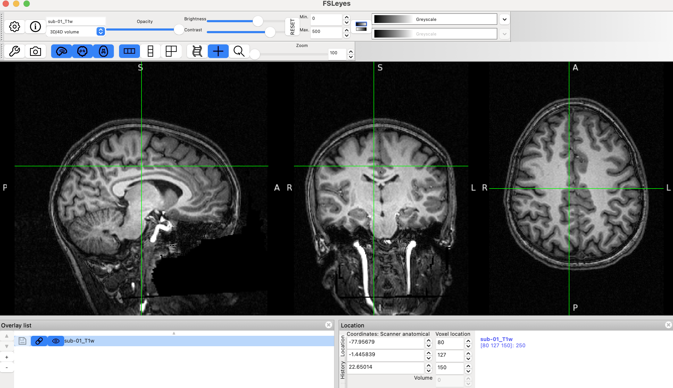Open the Greyscale colour map dropdown
Image resolution: width=673 pixels, height=388 pixels.
[435, 19]
